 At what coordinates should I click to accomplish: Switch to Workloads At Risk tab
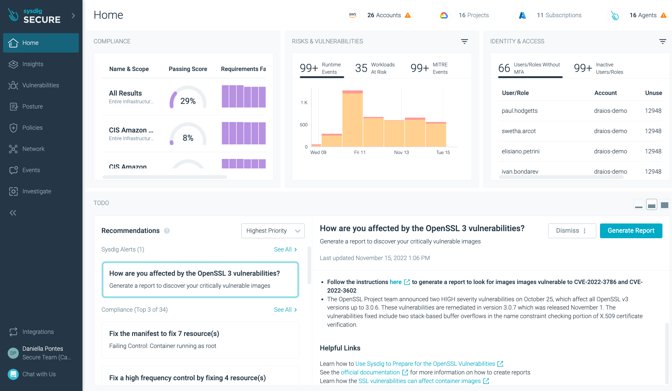coord(375,68)
